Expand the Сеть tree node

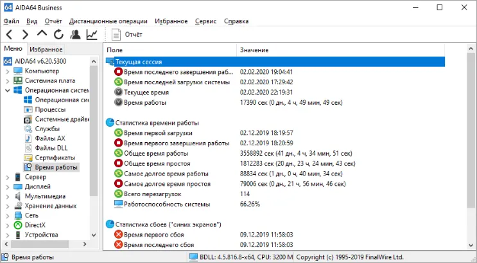(x=8, y=216)
